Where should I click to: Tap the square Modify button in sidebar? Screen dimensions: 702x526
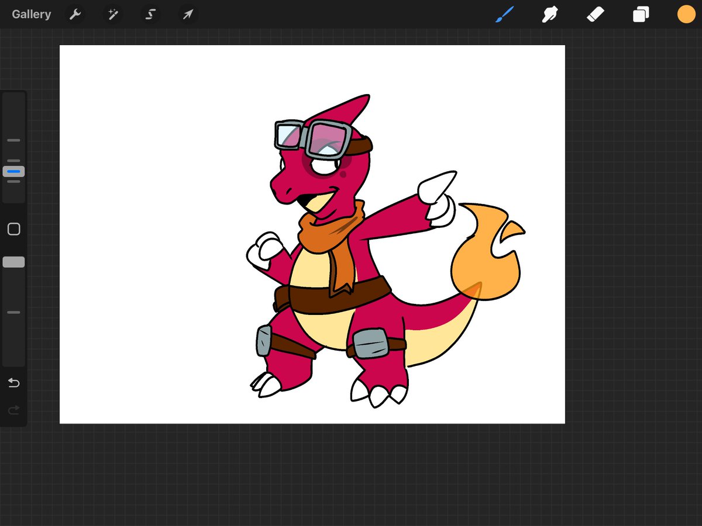(x=13, y=229)
